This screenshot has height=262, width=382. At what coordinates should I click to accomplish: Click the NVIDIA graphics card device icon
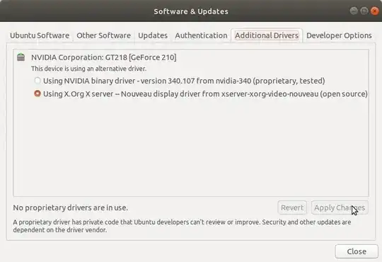tap(21, 57)
